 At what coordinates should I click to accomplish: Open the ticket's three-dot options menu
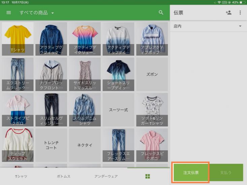(x=240, y=12)
